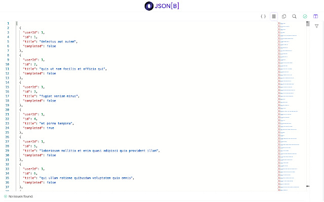Click the "userId" key on line 3
Screen dimensions: 324x202
tap(31, 32)
